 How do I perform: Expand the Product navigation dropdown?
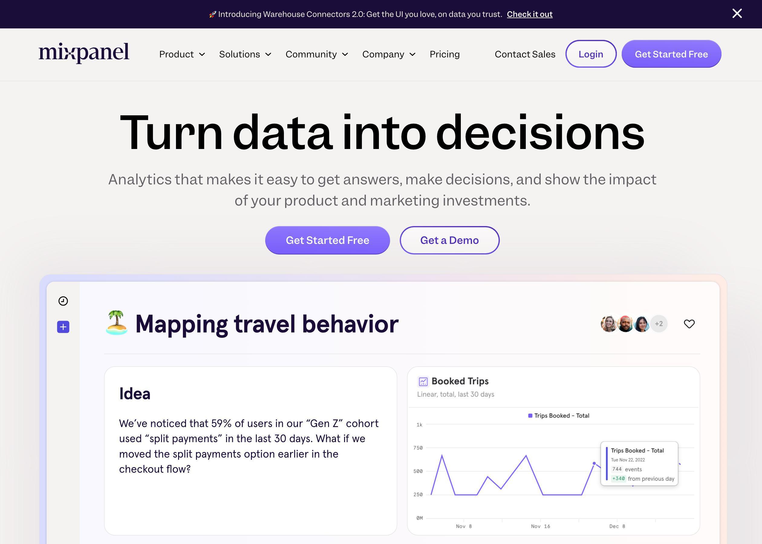182,54
